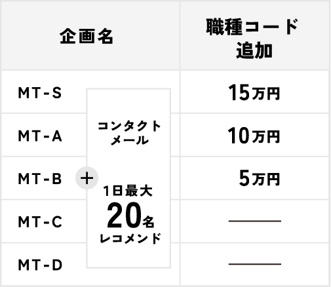Click the コンタクトメール text
Screen dimensions: 331x287
coord(129,133)
